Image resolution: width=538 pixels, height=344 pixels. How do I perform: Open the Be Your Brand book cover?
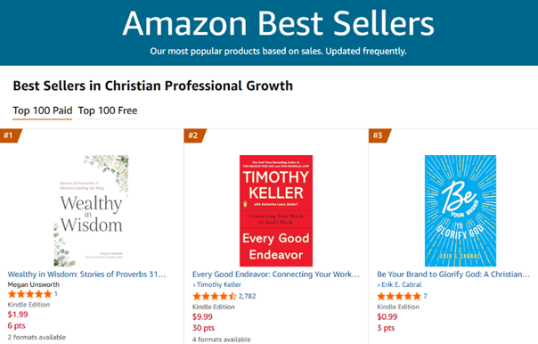461,211
